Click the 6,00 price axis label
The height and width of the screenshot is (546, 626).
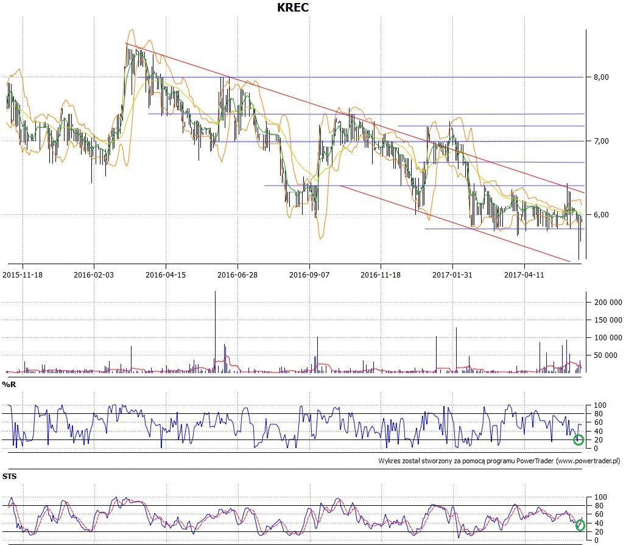coord(601,215)
